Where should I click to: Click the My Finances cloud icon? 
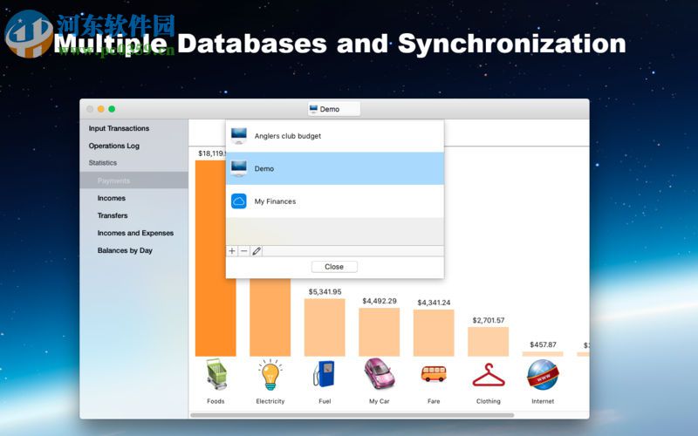(239, 201)
